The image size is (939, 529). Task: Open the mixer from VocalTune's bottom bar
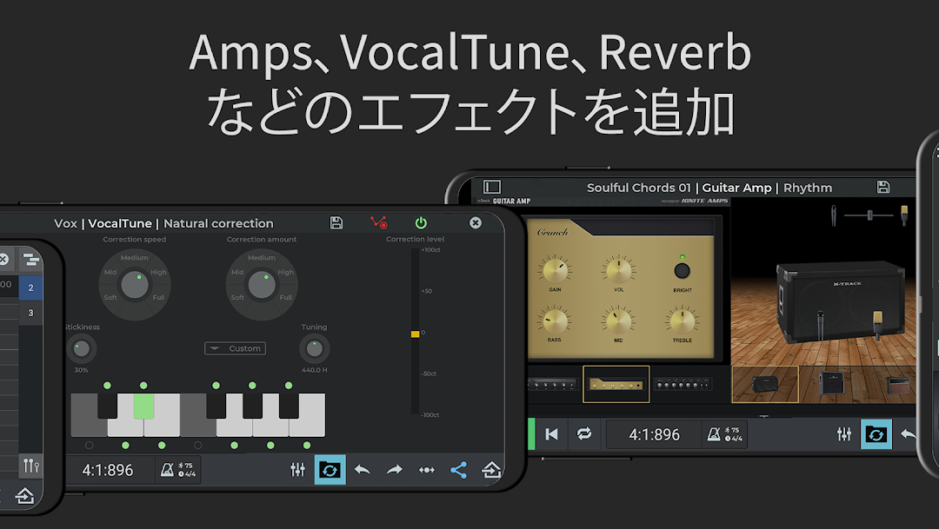click(x=297, y=470)
